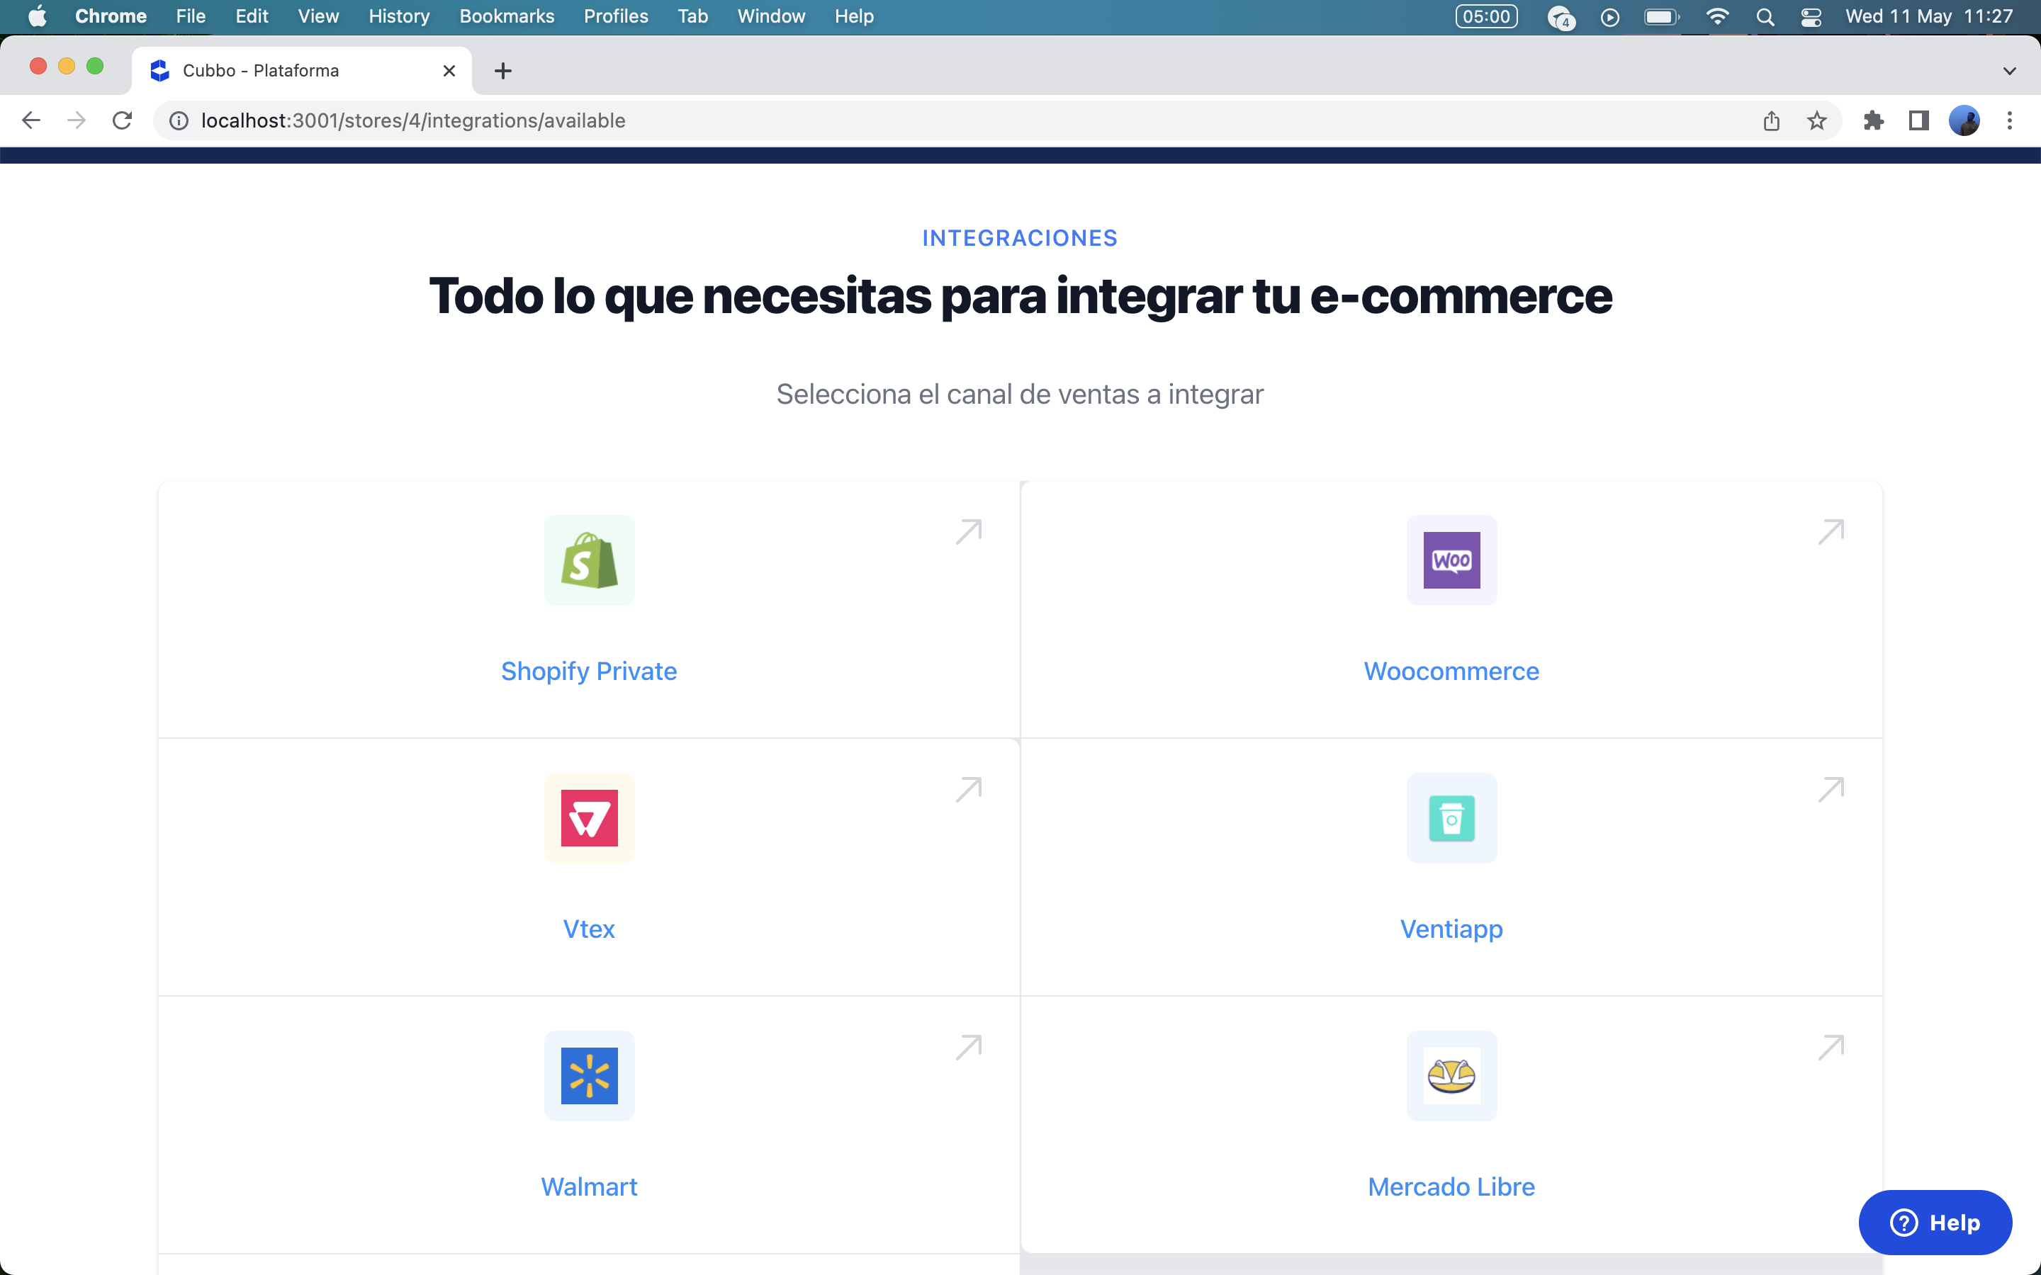Expand the tab search chevron
The image size is (2041, 1275).
pos(2010,71)
